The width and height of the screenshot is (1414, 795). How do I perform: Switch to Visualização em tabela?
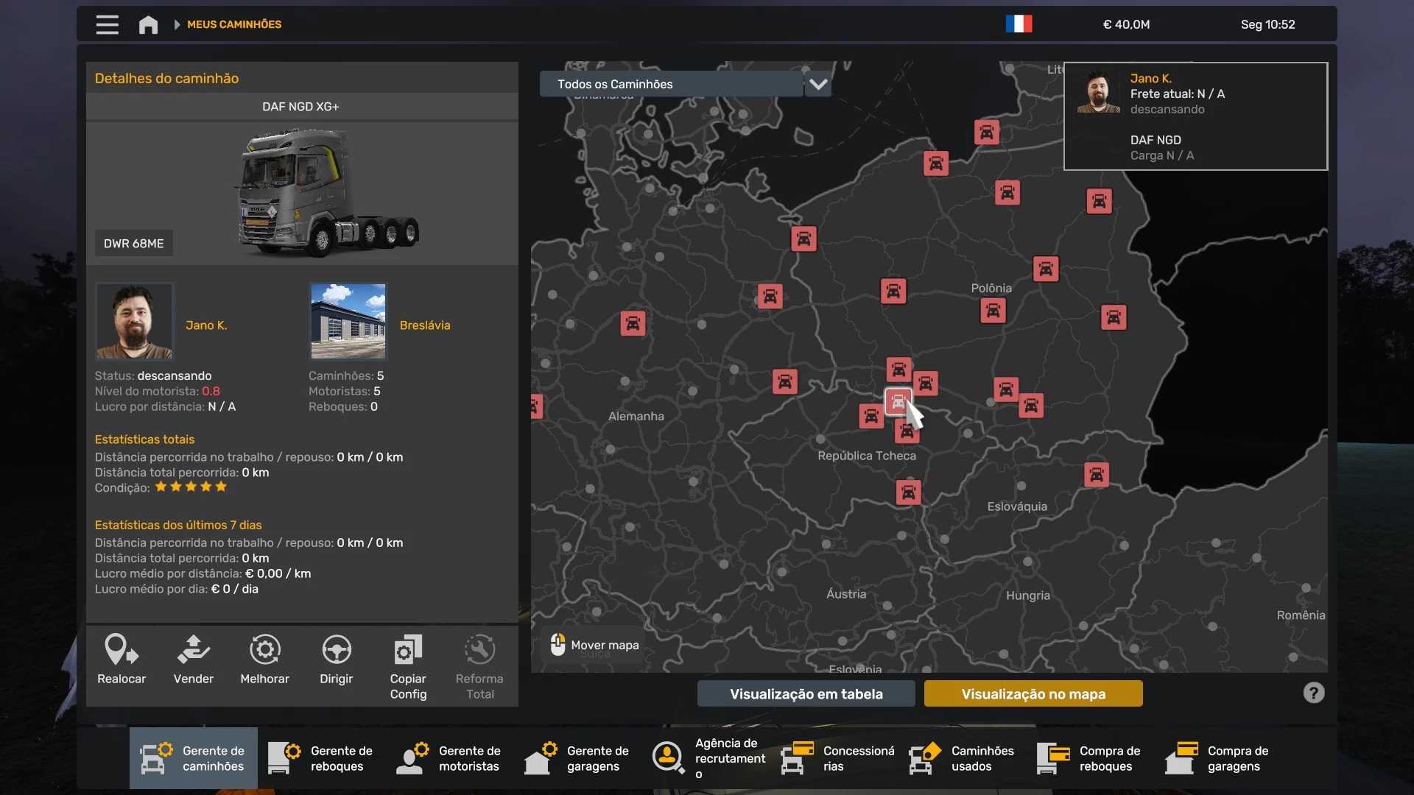click(806, 693)
